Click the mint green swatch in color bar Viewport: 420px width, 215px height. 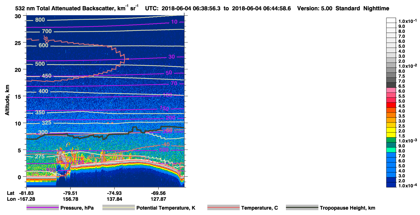[x=391, y=150]
